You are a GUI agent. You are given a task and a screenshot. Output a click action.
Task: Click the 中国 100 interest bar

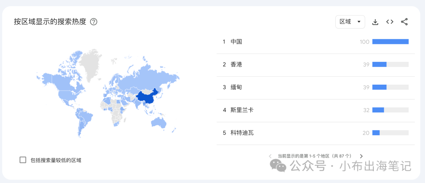pos(390,42)
